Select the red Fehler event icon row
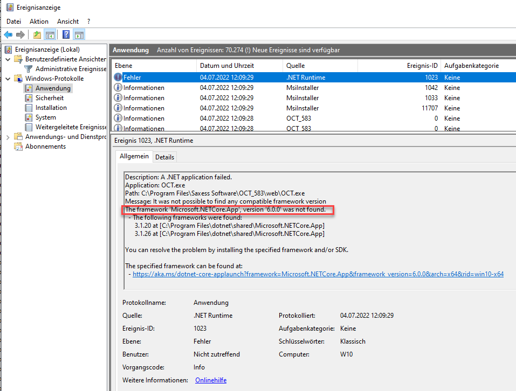 click(x=118, y=78)
